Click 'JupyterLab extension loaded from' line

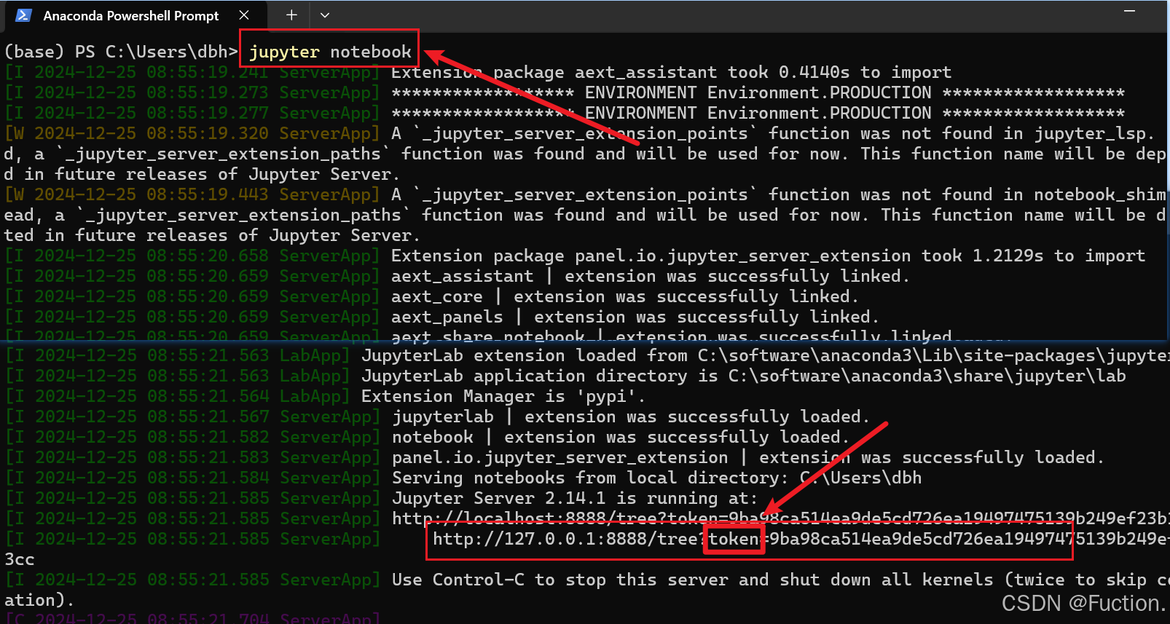[x=765, y=355]
